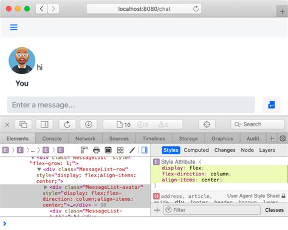Toggle dark appearance icon in DOM toolbar
288x230 pixels.
[x=108, y=150]
